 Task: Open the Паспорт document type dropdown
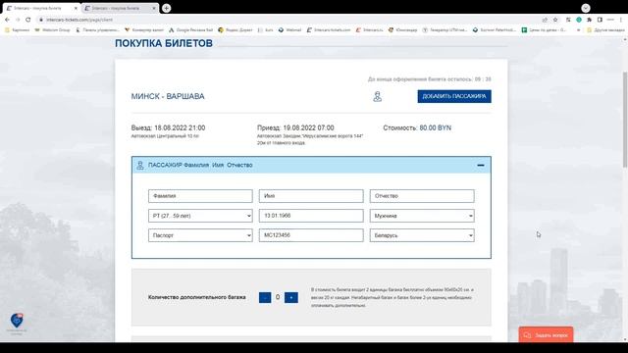coord(200,235)
